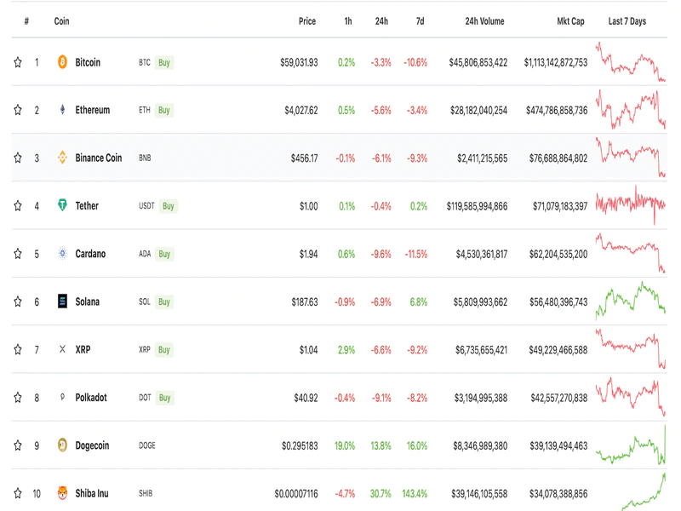Click the 7d column header
The image size is (681, 511).
(x=420, y=21)
